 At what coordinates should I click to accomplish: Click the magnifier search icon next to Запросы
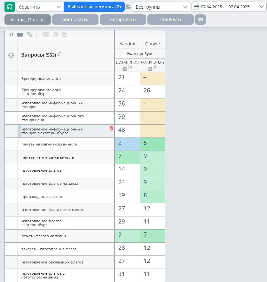(x=59, y=54)
